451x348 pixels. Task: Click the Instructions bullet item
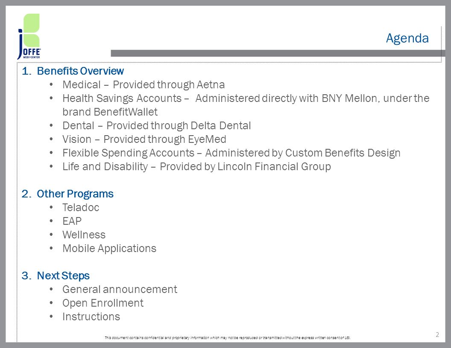click(x=91, y=316)
